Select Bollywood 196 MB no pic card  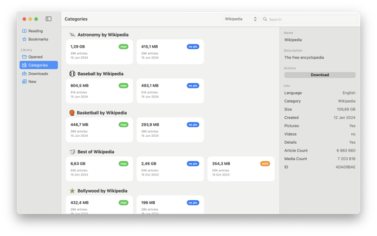[170, 205]
